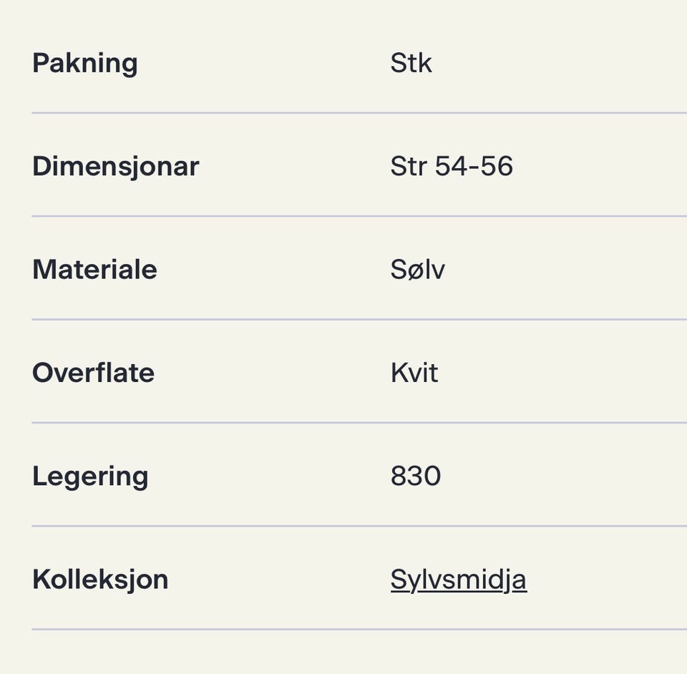Click the divider line below Overflate row
The width and height of the screenshot is (687, 674).
point(359,423)
